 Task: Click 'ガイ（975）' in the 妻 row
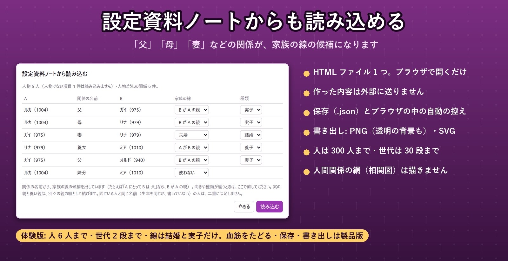pyautogui.click(x=35, y=135)
